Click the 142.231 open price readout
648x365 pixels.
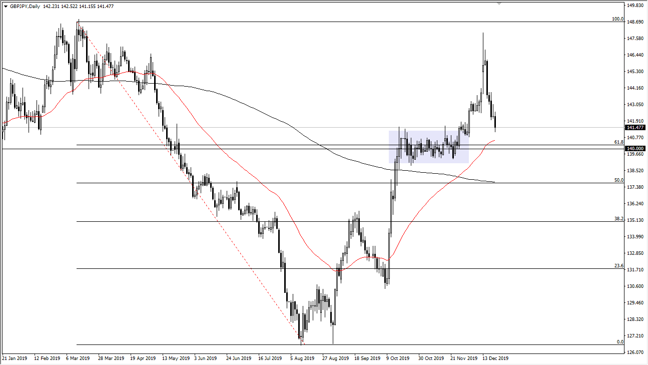[51, 7]
